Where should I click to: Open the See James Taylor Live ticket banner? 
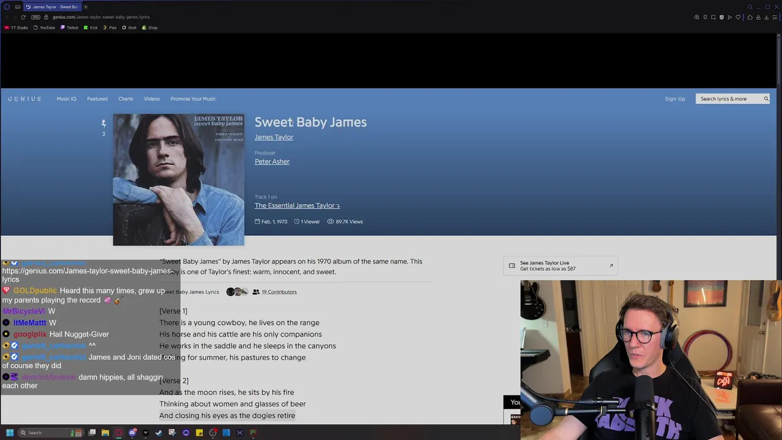560,266
